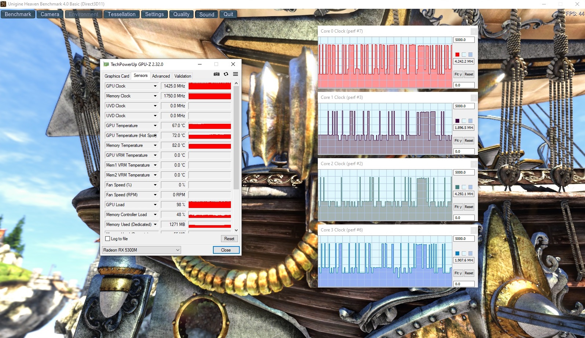Open the GPU Clock sensor dropdown

155,86
